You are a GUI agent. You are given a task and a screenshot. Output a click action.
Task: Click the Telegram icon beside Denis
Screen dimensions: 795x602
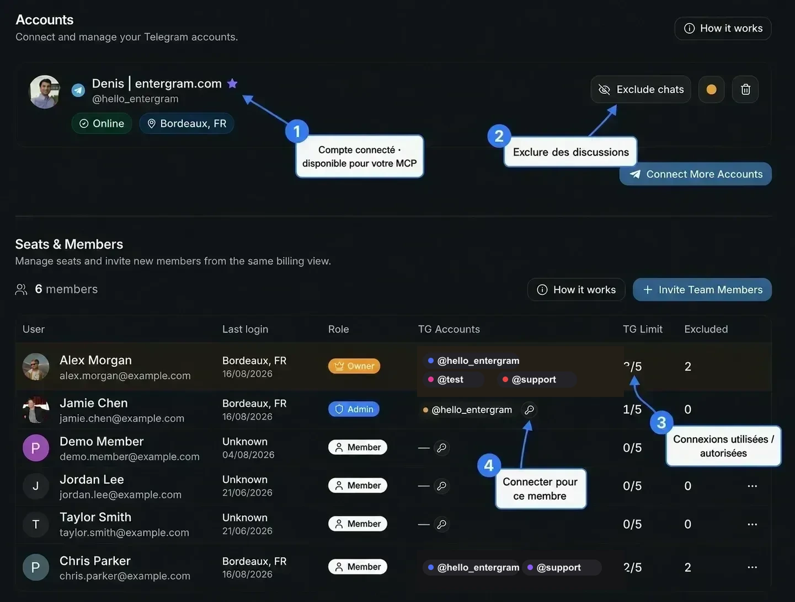[78, 90]
